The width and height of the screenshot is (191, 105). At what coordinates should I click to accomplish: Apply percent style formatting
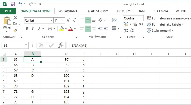(x=135, y=24)
